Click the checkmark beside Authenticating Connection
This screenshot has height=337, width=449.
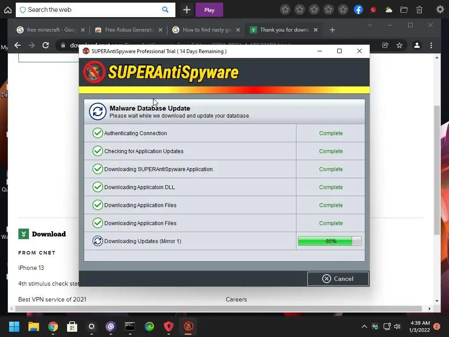pyautogui.click(x=98, y=133)
